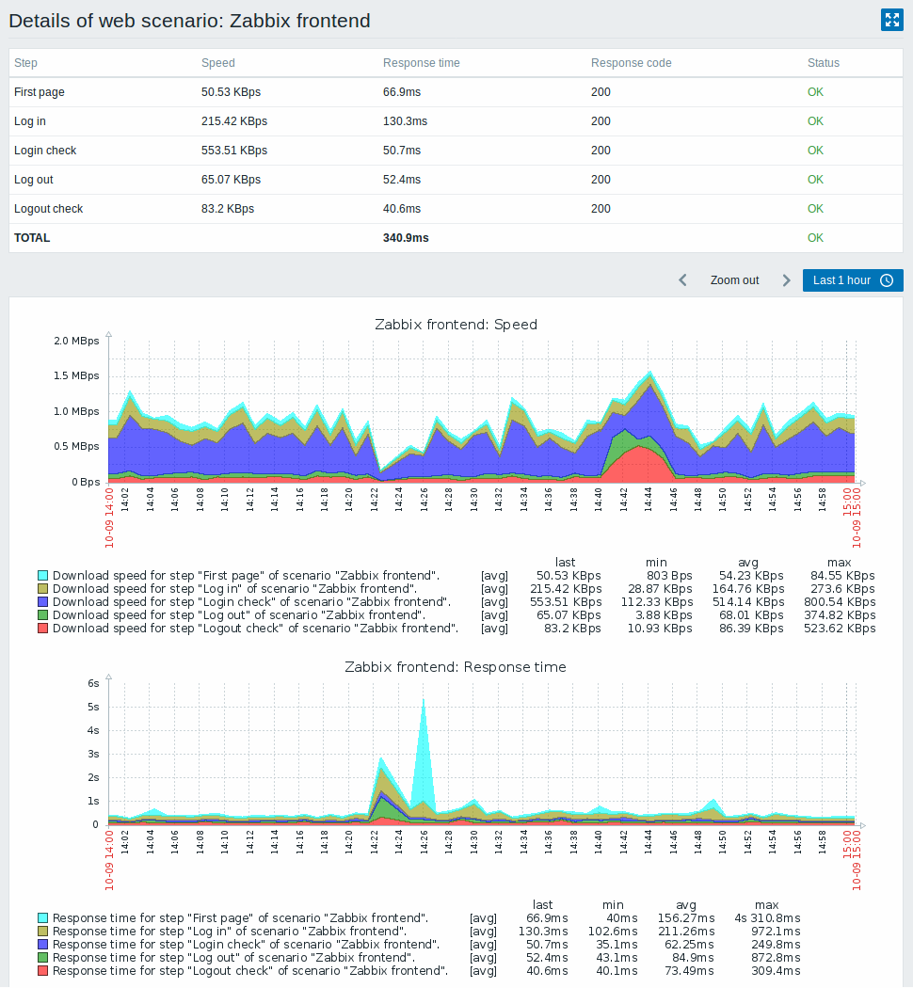
Task: Click the Status column header
Action: click(823, 63)
